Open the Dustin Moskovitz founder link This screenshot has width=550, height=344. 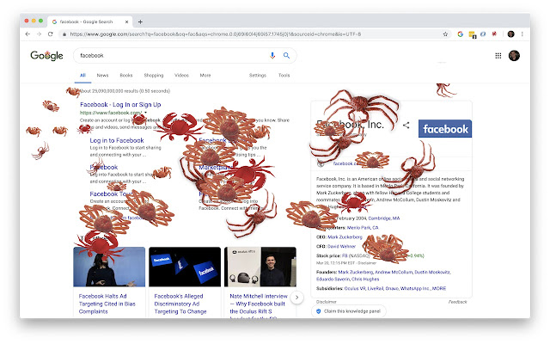click(432, 272)
